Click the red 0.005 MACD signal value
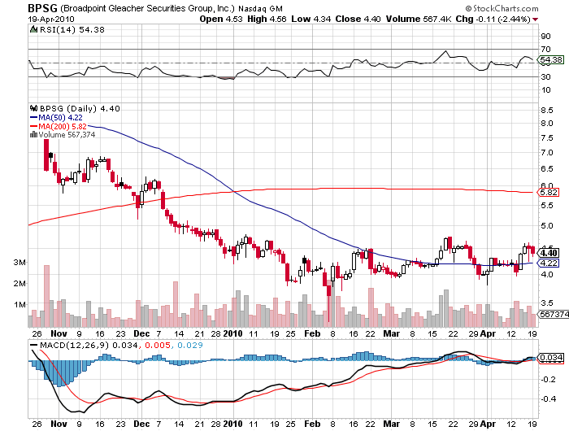Image resolution: width=569 pixels, height=431 pixels. 158,345
